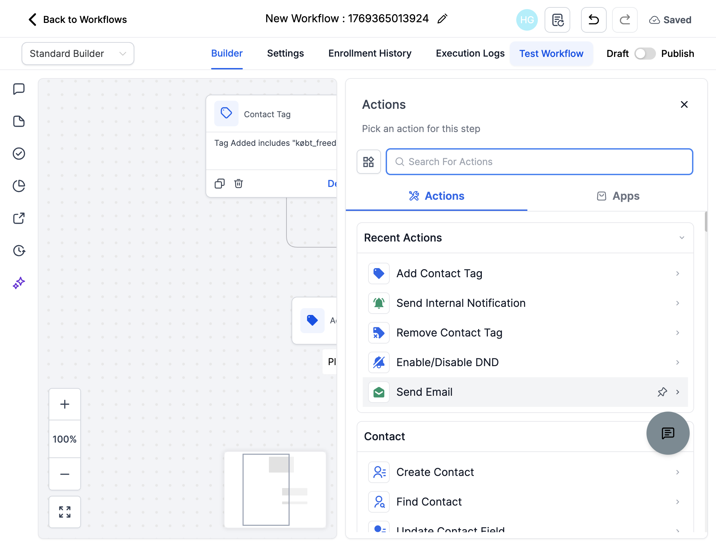The width and height of the screenshot is (716, 547).
Task: Click the action category grid icon
Action: click(368, 162)
